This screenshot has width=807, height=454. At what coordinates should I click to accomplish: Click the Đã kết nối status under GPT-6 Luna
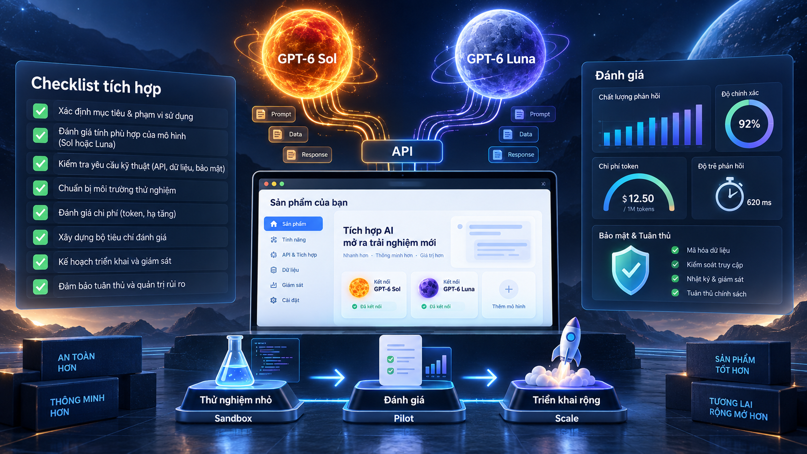click(x=436, y=306)
